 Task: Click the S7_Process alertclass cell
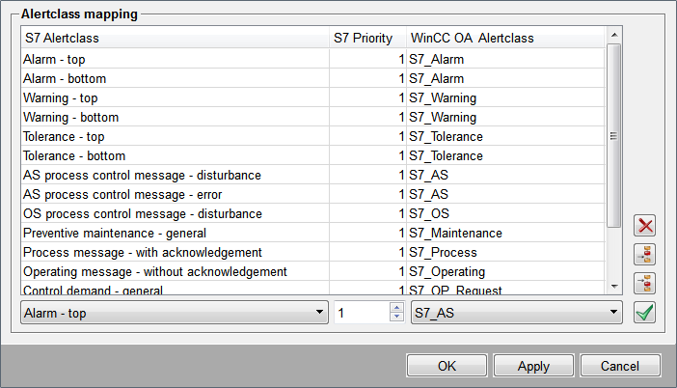[505, 252]
